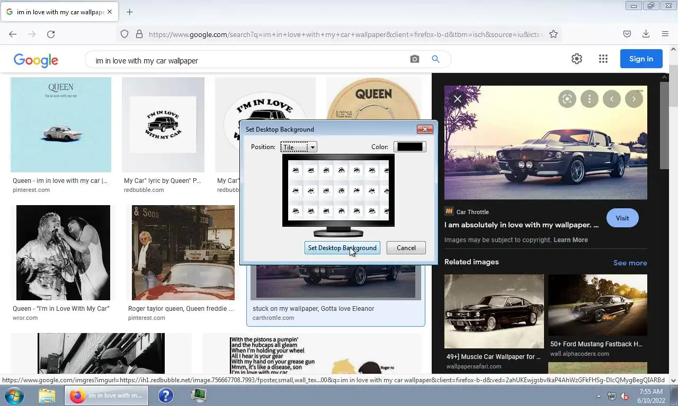The height and width of the screenshot is (406, 678).
Task: Open the Queen vinyl record label thumbnail
Action: 373,99
